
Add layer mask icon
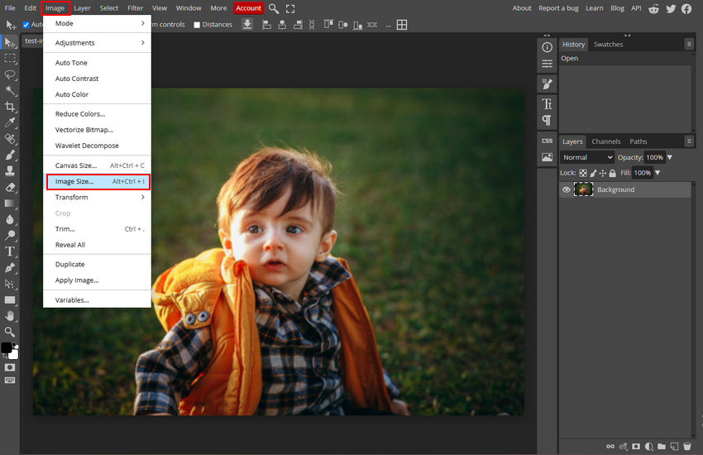[x=636, y=446]
